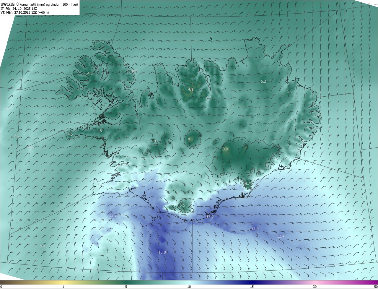Image resolution: width=378 pixels, height=289 pixels.
Task: Click the 30 tick on the color scale
Action: [315, 287]
